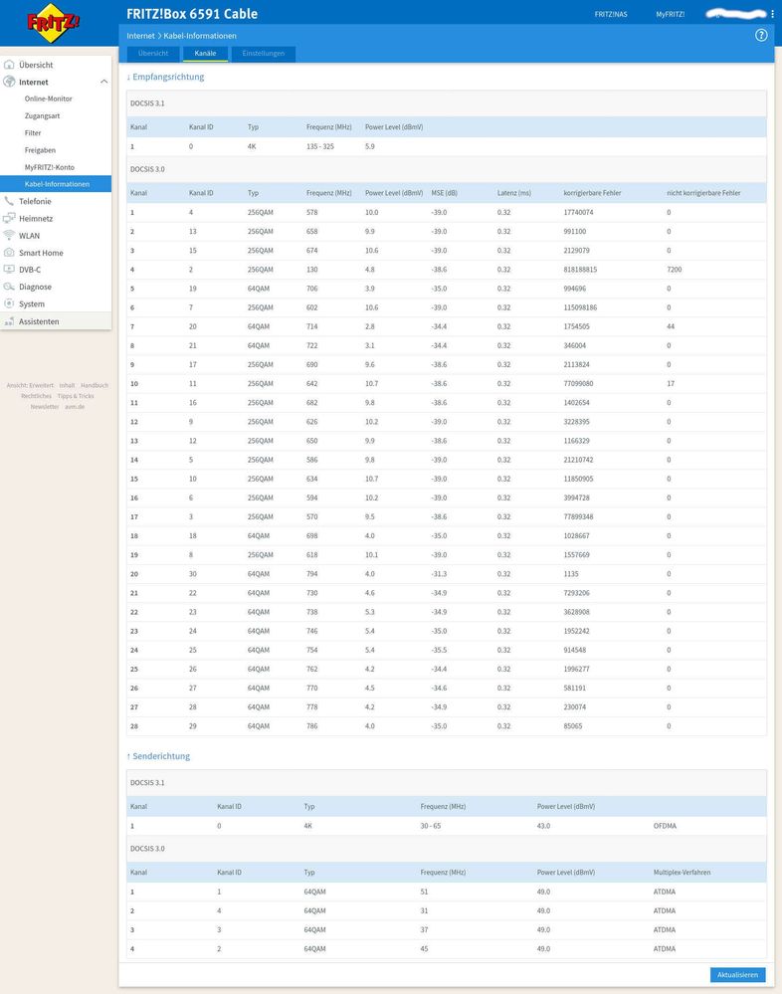The image size is (782, 994).
Task: Click Ansicht: Erweitert footer link
Action: (30, 385)
